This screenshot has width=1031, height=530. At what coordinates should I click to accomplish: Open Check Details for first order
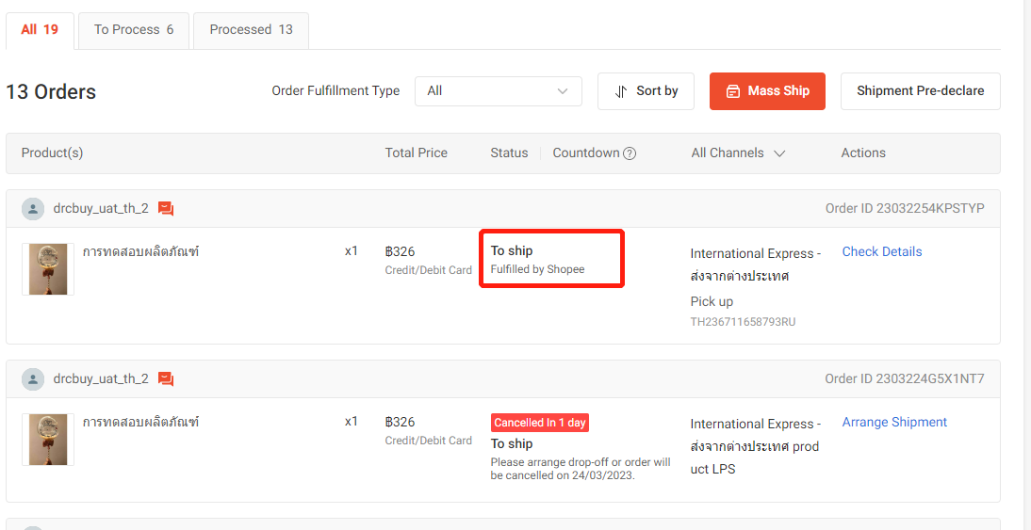(881, 251)
